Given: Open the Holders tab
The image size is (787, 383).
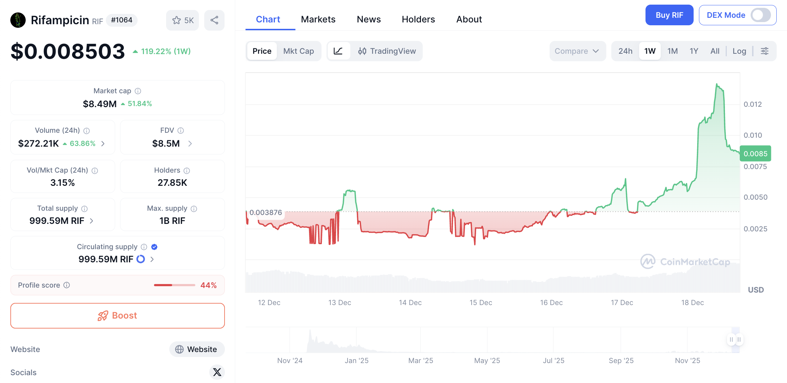Looking at the screenshot, I should pos(418,19).
